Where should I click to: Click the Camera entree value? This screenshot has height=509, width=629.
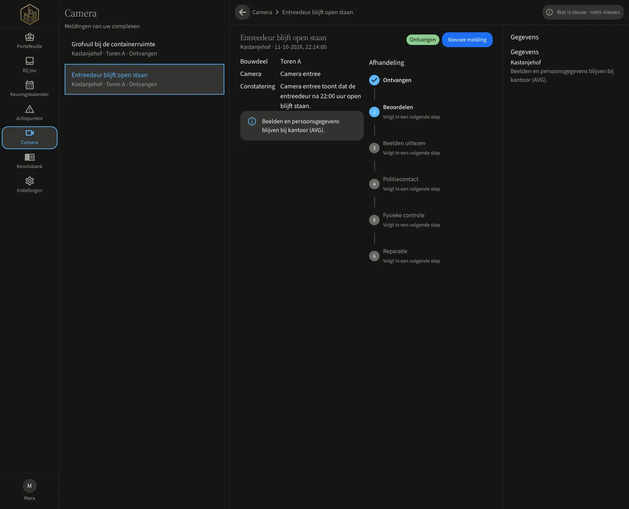click(301, 74)
